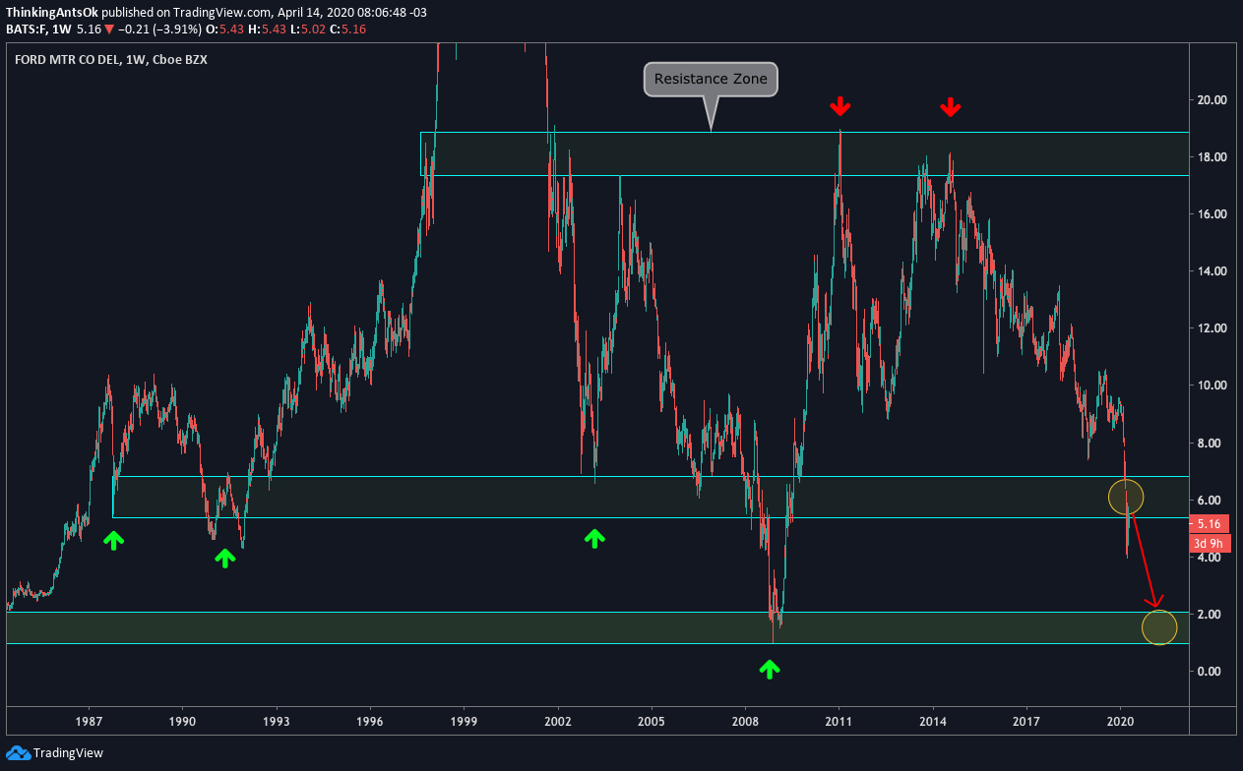1243x771 pixels.
Task: Click the 2005 year label on time axis
Action: pos(652,721)
